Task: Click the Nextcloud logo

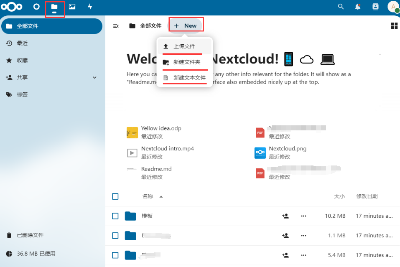Action: pyautogui.click(x=11, y=7)
